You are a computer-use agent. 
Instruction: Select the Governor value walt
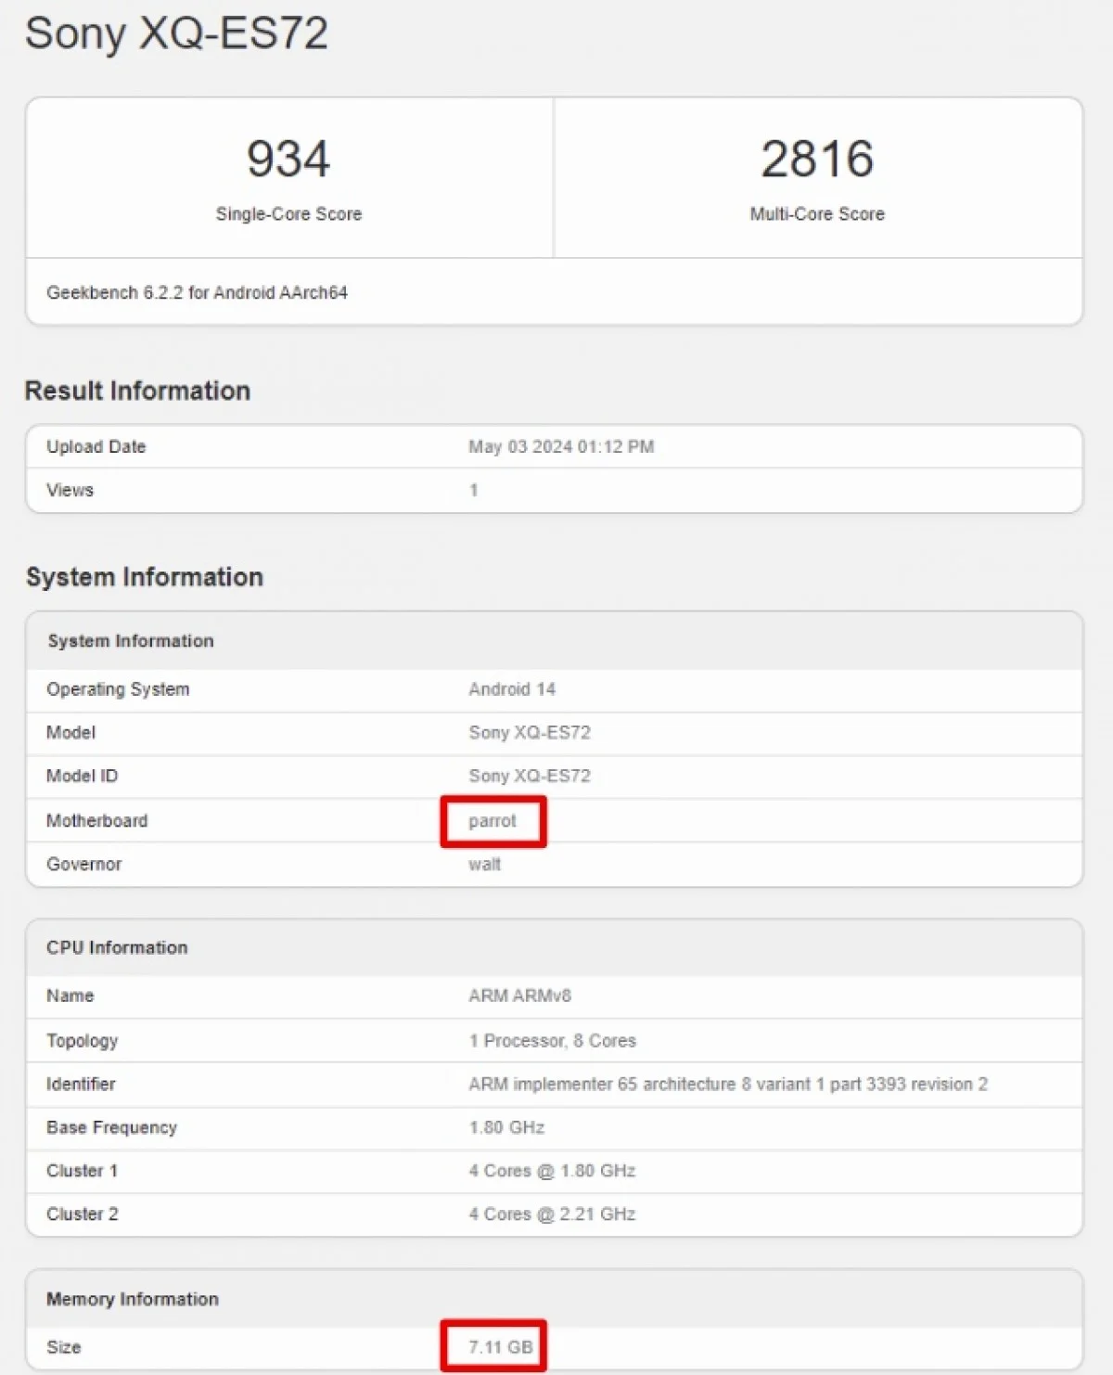(x=482, y=864)
